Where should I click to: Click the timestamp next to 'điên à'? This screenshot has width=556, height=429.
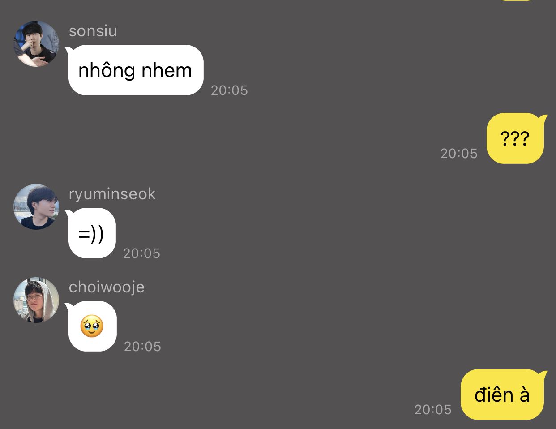pos(433,410)
